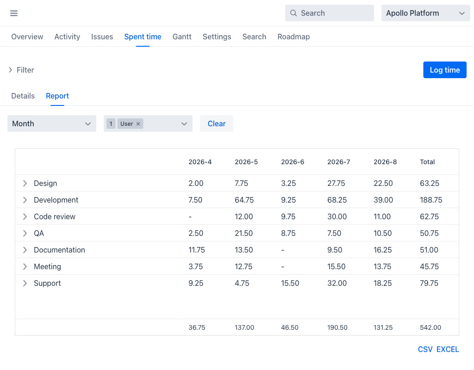Switch to the Details tab

click(x=23, y=96)
